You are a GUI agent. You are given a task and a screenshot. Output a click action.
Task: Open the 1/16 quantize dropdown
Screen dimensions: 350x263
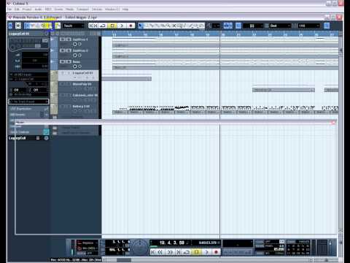tap(308, 26)
